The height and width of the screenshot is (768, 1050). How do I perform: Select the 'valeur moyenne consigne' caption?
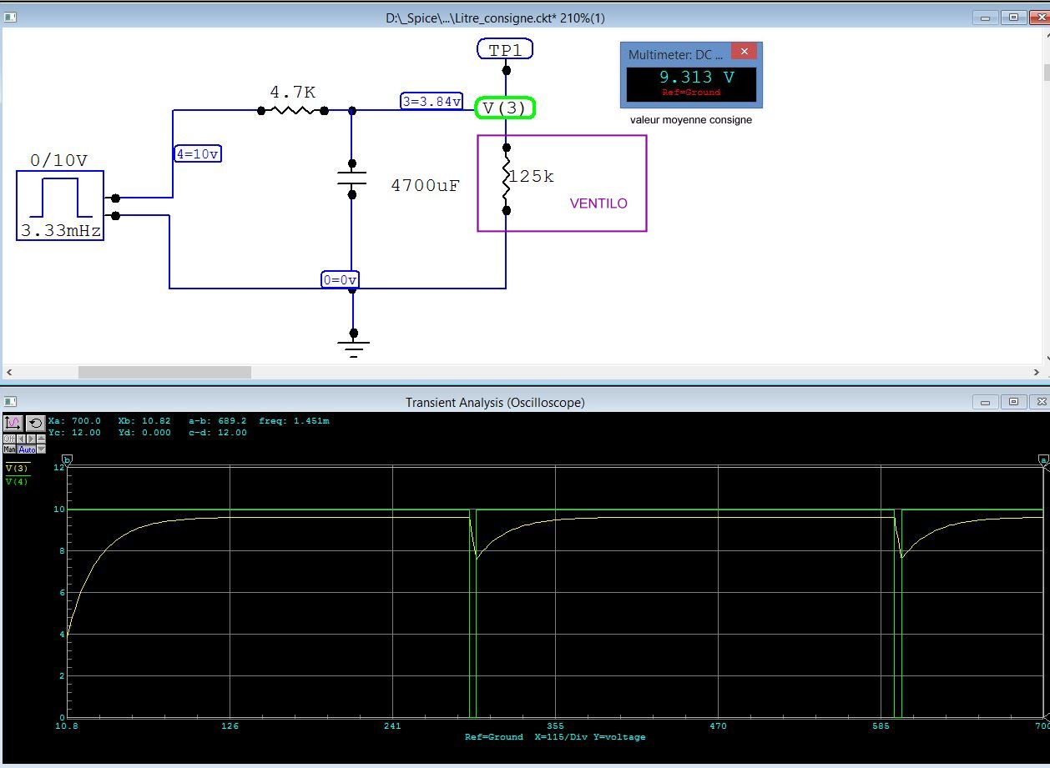tap(691, 120)
